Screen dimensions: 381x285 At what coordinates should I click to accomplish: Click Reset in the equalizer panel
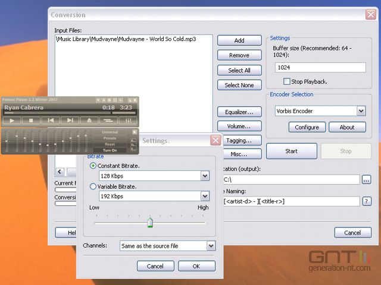[110, 144]
